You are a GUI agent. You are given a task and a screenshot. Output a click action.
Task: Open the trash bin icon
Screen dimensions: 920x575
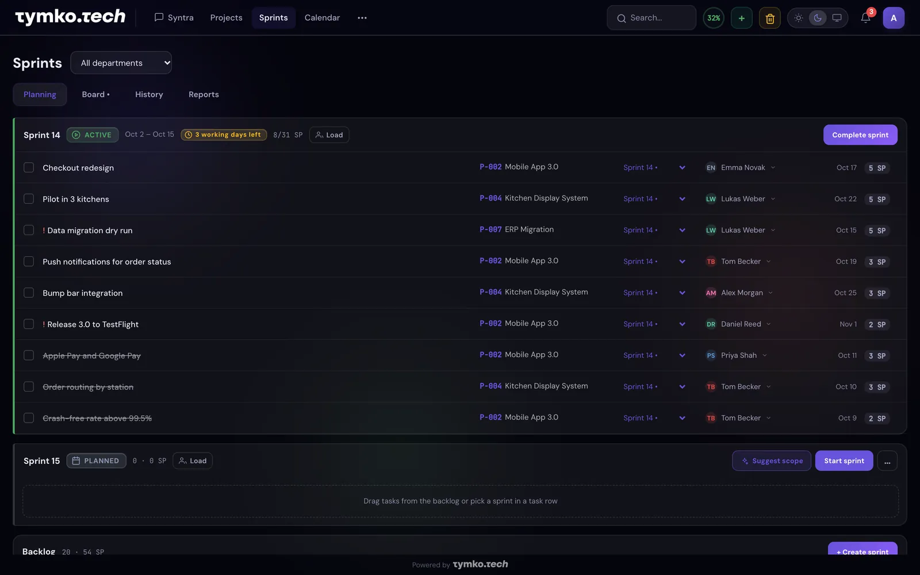770,18
